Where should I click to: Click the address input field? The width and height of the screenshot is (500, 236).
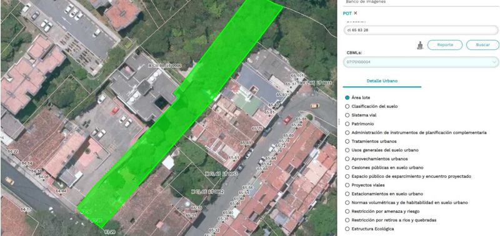(421, 30)
